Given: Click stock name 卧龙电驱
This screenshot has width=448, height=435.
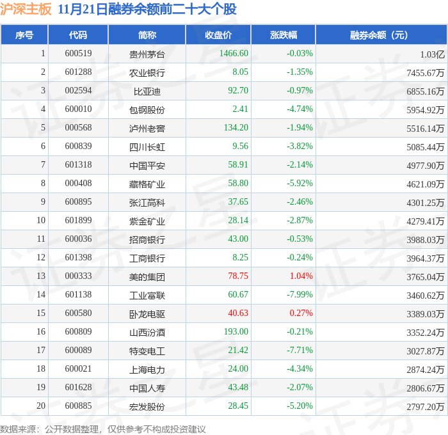Looking at the screenshot, I should pos(147,314).
